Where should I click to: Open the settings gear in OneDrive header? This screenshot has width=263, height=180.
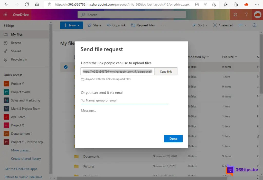235,15
